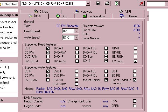Toggle Mount Rainier write checkbox
The image size is (168, 112).
106,80
